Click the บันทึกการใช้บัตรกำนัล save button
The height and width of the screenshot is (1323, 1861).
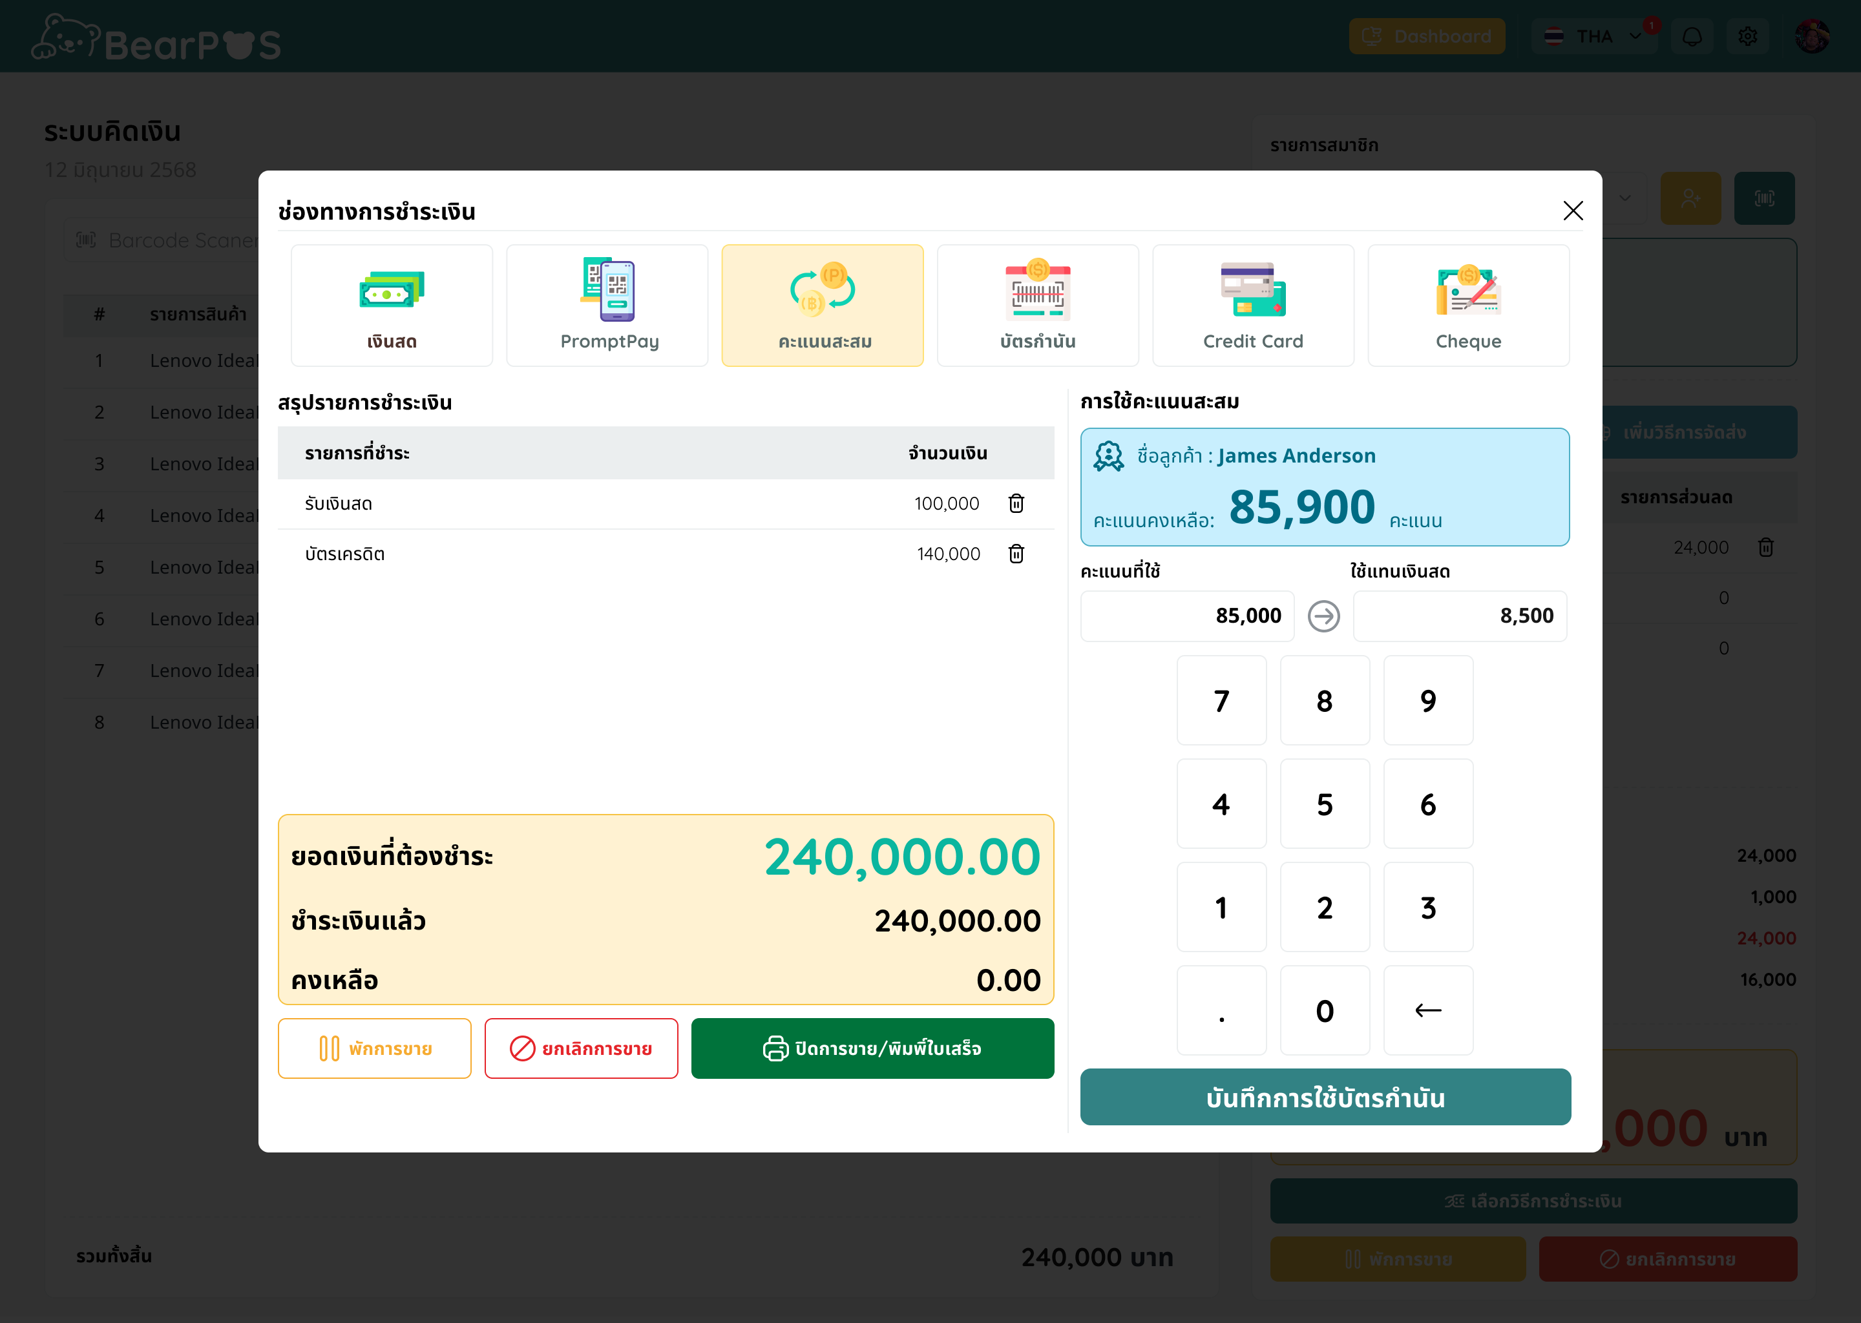(1326, 1098)
